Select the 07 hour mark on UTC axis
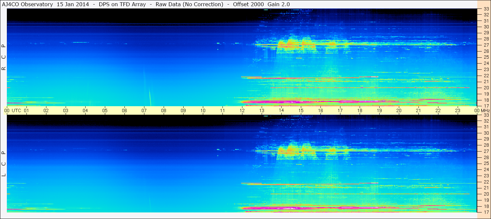 tap(144, 110)
